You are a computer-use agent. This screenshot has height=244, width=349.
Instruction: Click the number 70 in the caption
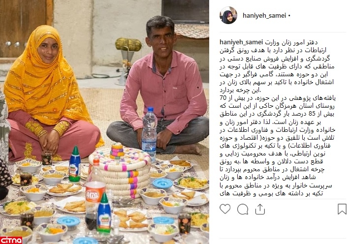pyautogui.click(x=223, y=98)
